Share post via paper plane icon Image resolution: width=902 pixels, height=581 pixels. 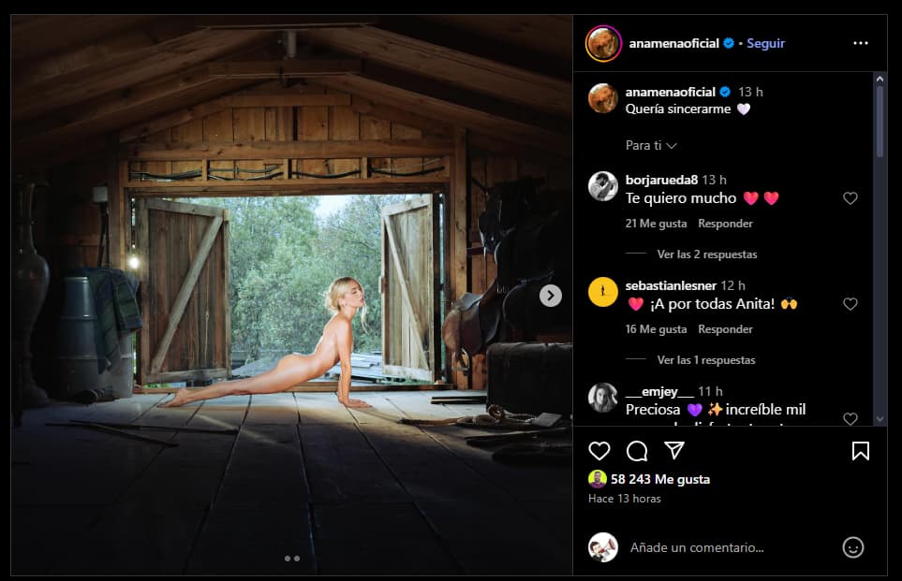click(x=673, y=451)
